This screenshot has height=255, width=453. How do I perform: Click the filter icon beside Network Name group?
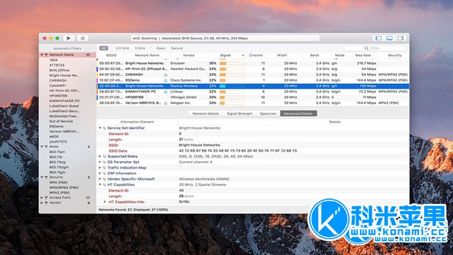46,55
